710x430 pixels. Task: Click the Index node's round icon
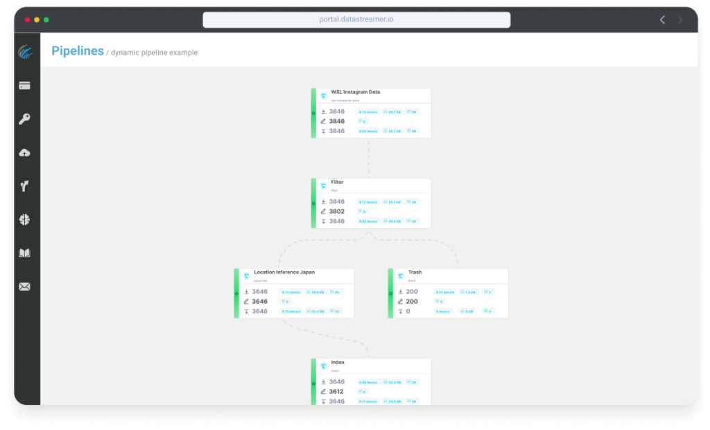[x=323, y=366]
